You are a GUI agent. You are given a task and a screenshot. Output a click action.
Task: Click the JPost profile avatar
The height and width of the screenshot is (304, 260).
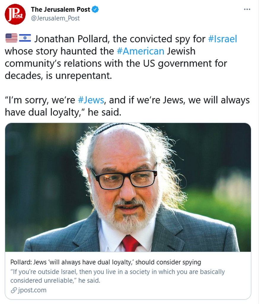pos(15,14)
